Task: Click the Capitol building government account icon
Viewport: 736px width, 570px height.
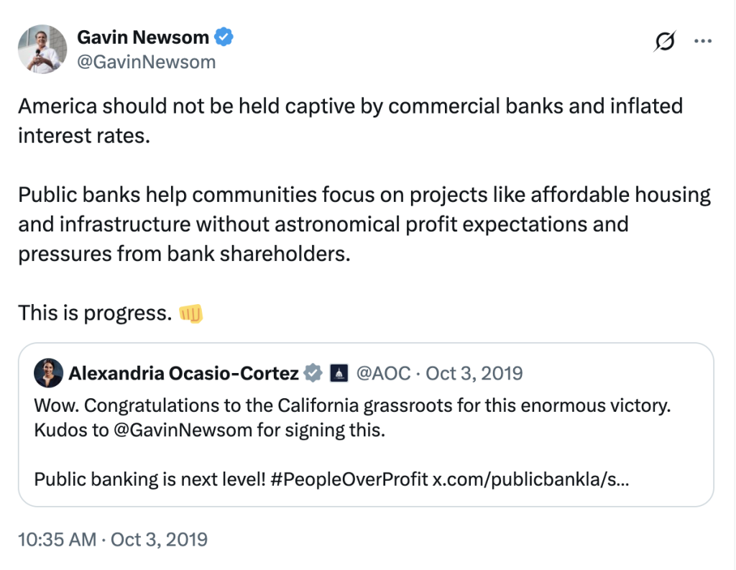Action: (x=338, y=373)
